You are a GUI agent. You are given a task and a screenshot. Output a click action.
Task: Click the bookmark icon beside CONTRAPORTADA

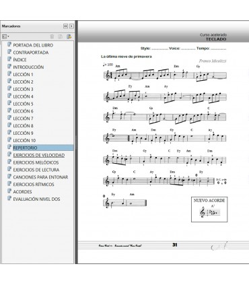click(9, 52)
